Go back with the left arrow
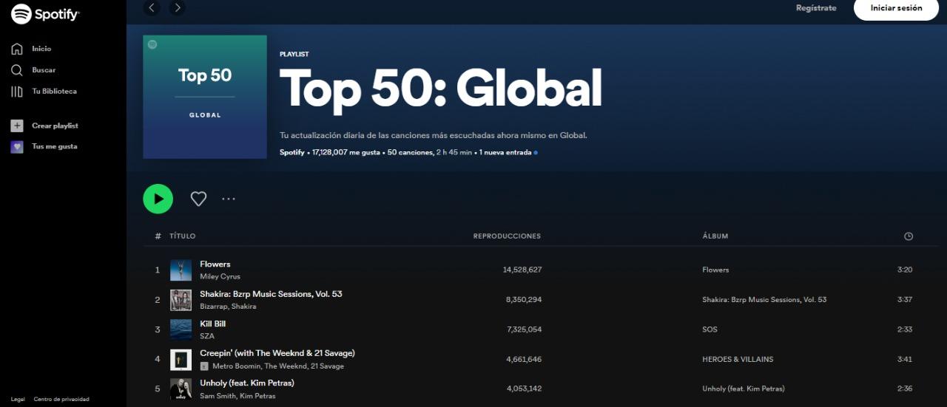 coord(152,8)
